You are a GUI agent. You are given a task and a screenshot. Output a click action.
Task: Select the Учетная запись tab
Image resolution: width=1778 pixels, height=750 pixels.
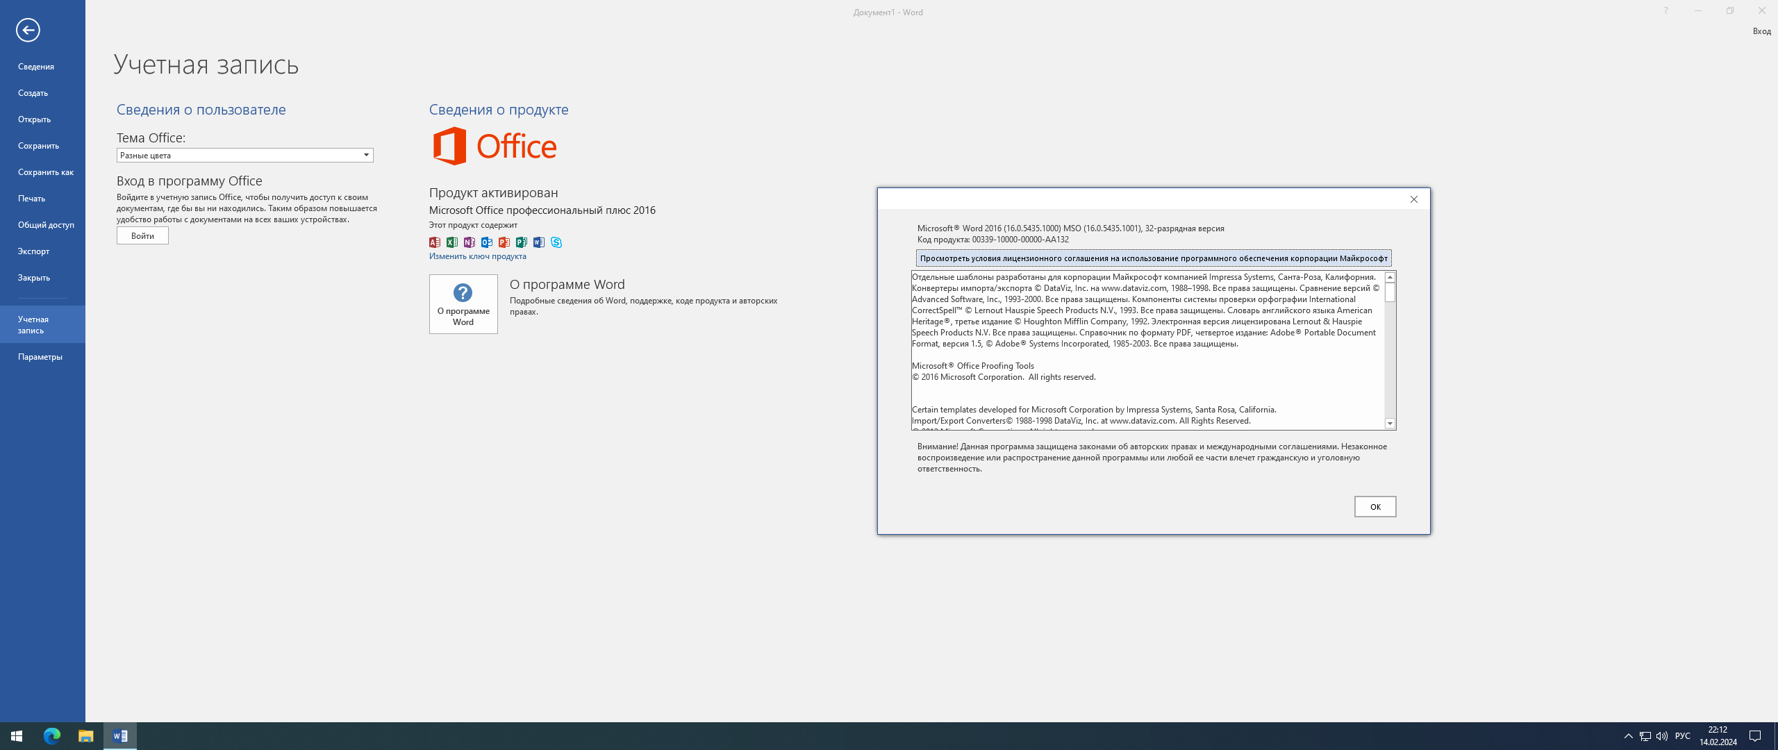(x=42, y=324)
